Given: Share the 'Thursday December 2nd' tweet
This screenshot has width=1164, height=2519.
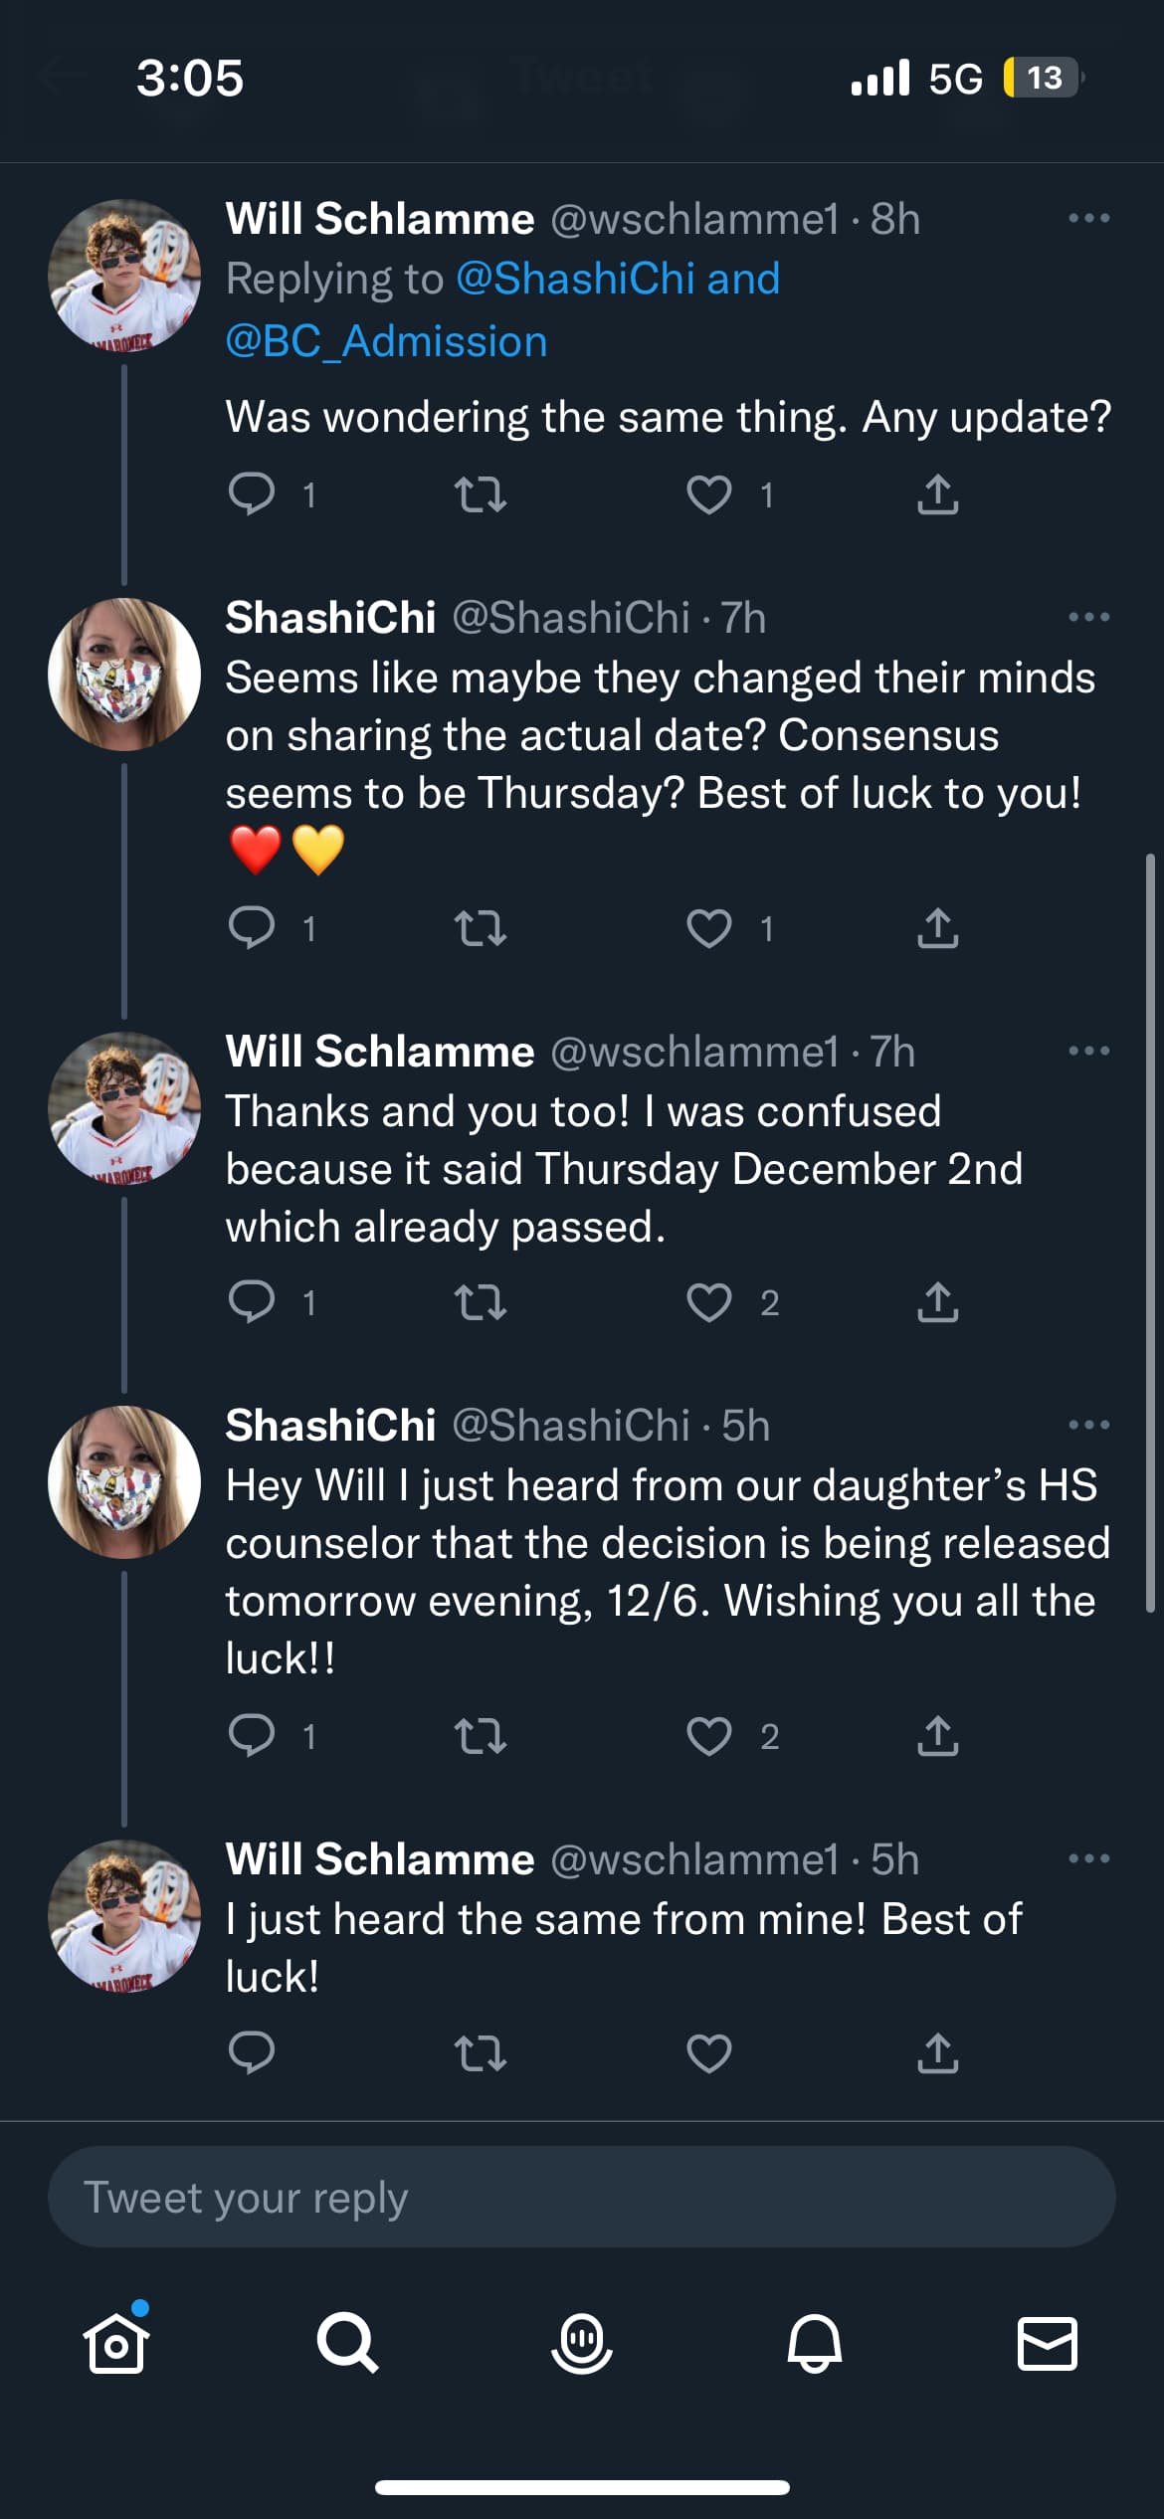Looking at the screenshot, I should point(937,1302).
